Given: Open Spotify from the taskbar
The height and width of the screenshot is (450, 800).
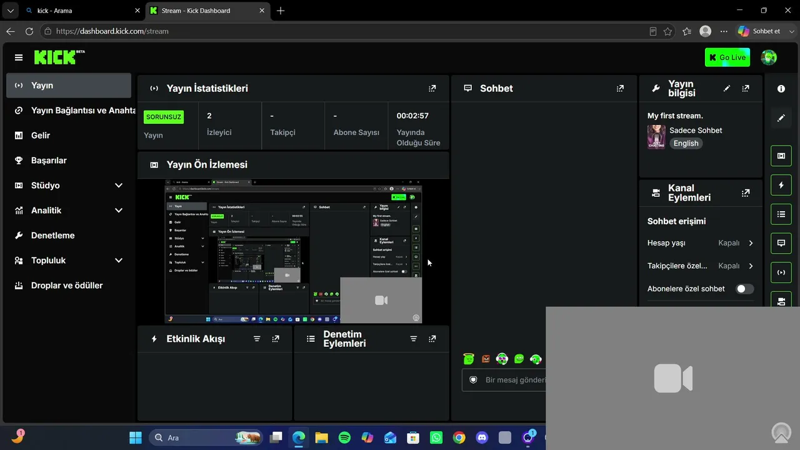Looking at the screenshot, I should click(344, 437).
